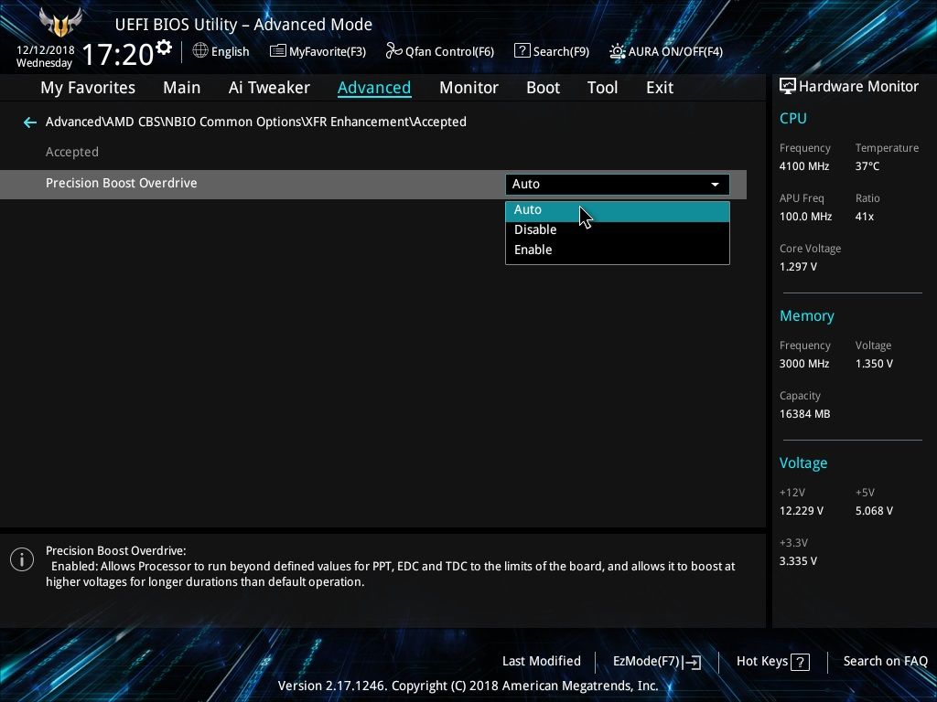Click the version copyright text
The width and height of the screenshot is (937, 702).
tap(468, 686)
